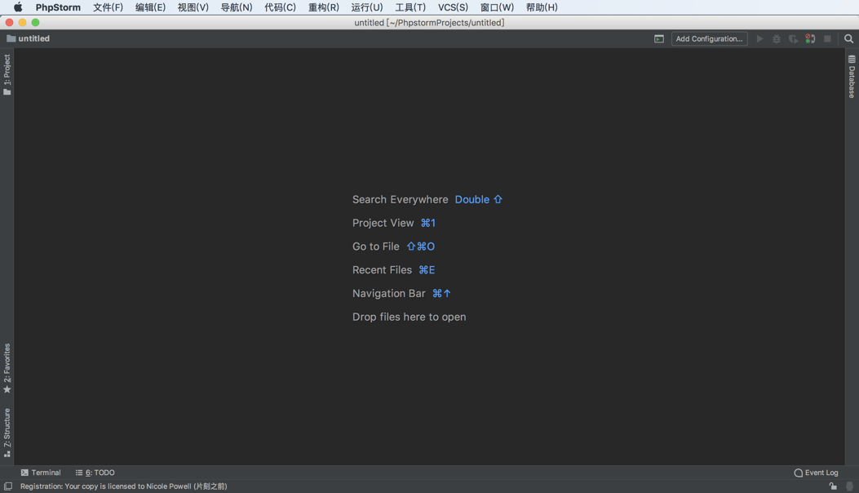859x493 pixels.
Task: Toggle Start Listening for PHP Debug Connections
Action: click(x=810, y=39)
